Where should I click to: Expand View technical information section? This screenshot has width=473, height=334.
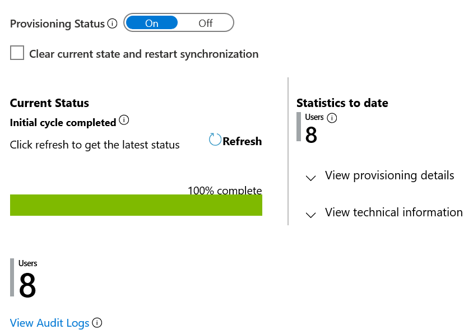393,212
